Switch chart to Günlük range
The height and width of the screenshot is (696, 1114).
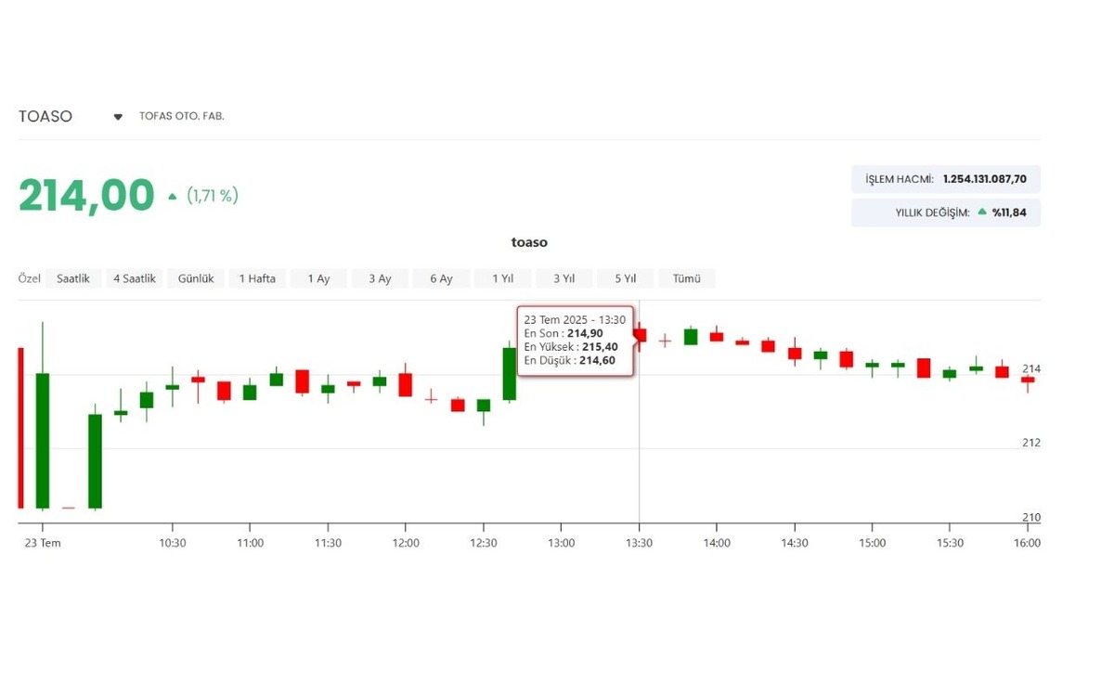click(196, 278)
